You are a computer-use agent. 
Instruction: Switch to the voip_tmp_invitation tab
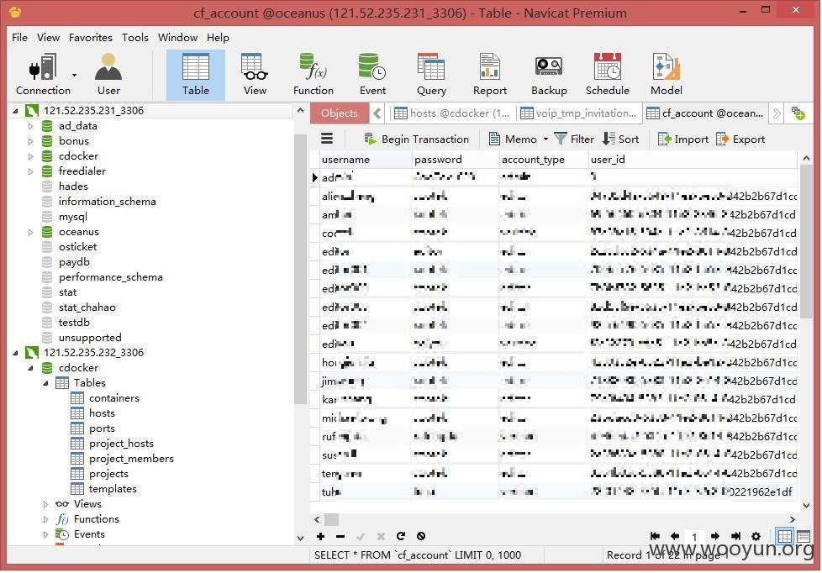[x=579, y=113]
